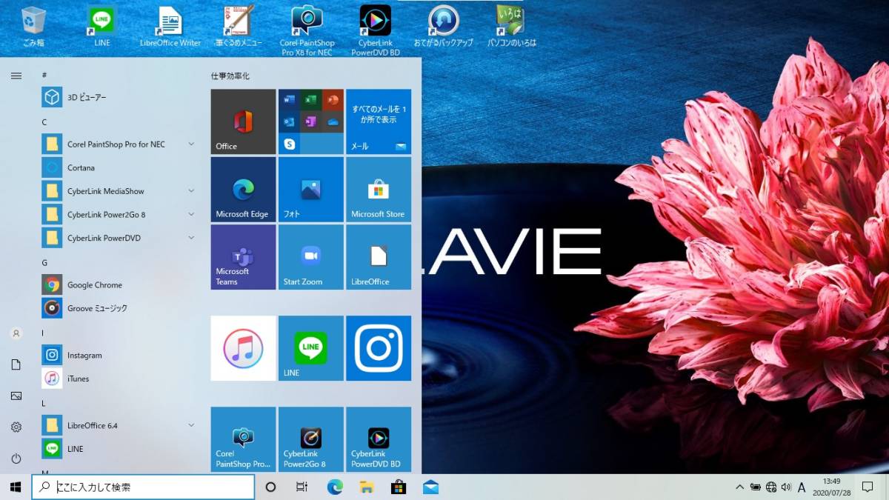889x500 pixels.
Task: Open the clock showing 13:49
Action: tap(831, 487)
